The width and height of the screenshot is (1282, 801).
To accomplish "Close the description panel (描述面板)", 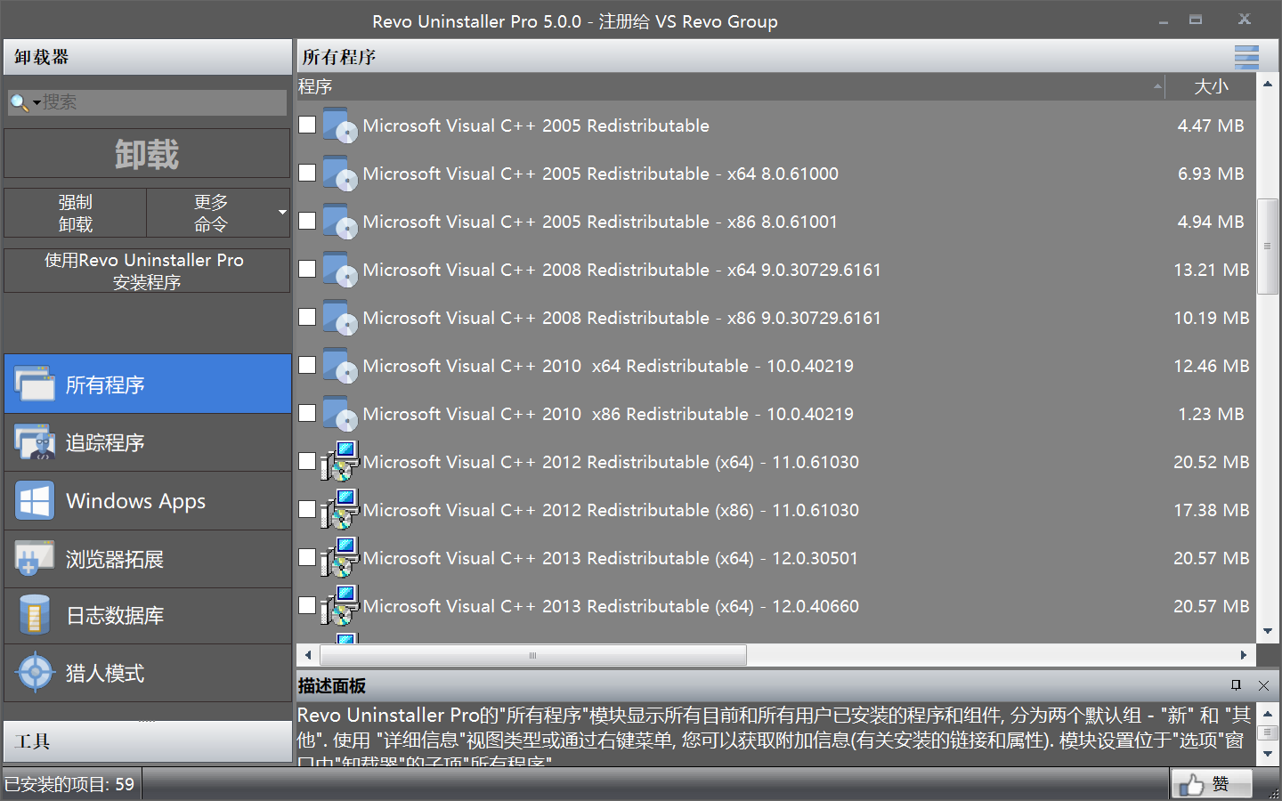I will (x=1263, y=685).
